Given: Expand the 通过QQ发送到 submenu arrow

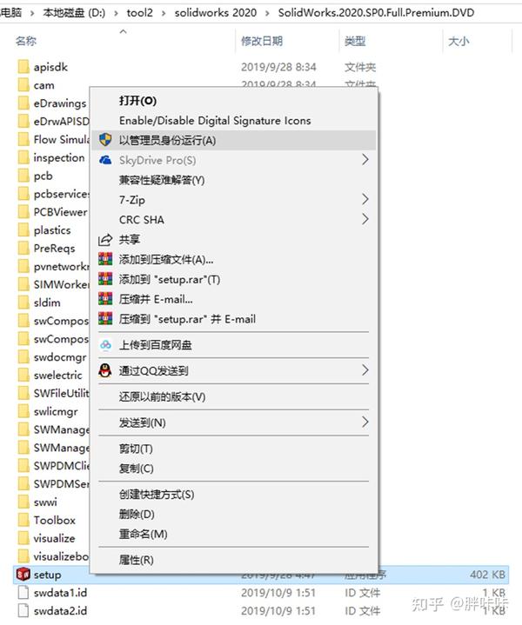Looking at the screenshot, I should tap(365, 370).
